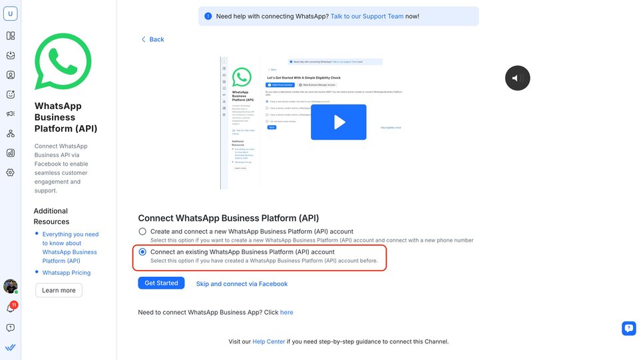Open the Broadcasts megaphone icon
This screenshot has width=639, height=360.
click(11, 114)
